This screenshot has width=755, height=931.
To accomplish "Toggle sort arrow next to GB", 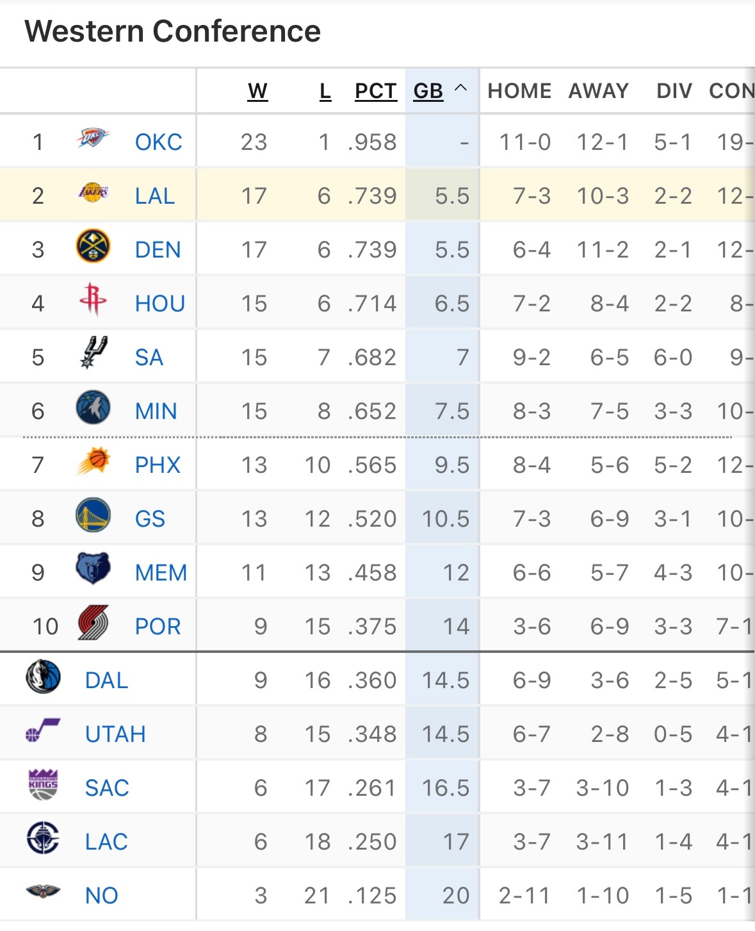I will point(460,89).
